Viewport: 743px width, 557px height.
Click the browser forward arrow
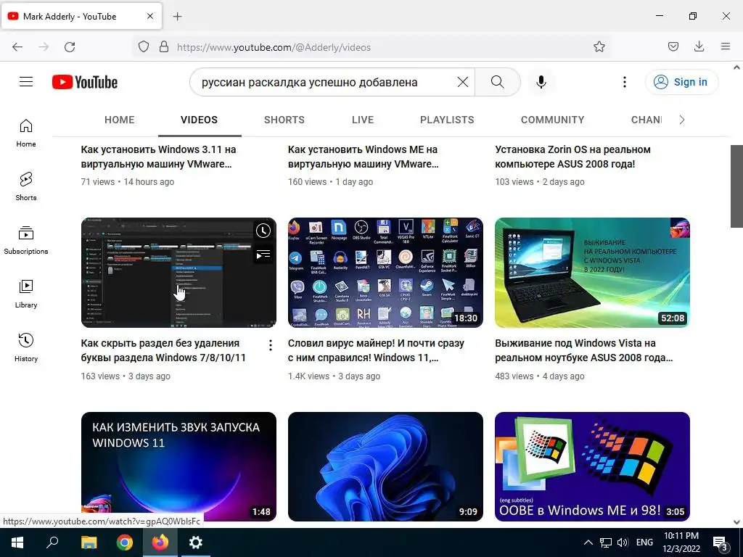tap(44, 47)
